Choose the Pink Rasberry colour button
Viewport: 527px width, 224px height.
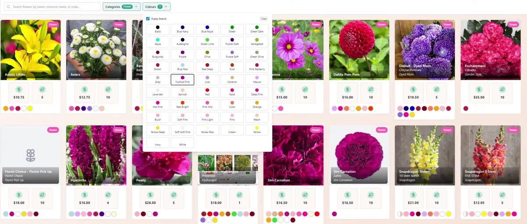(257, 67)
